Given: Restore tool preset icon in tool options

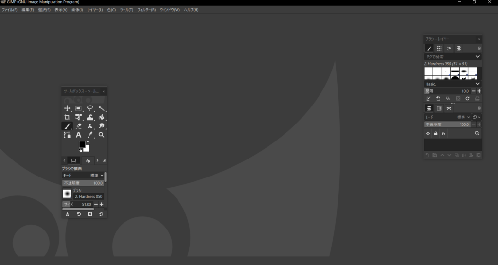Looking at the screenshot, I should (79, 214).
